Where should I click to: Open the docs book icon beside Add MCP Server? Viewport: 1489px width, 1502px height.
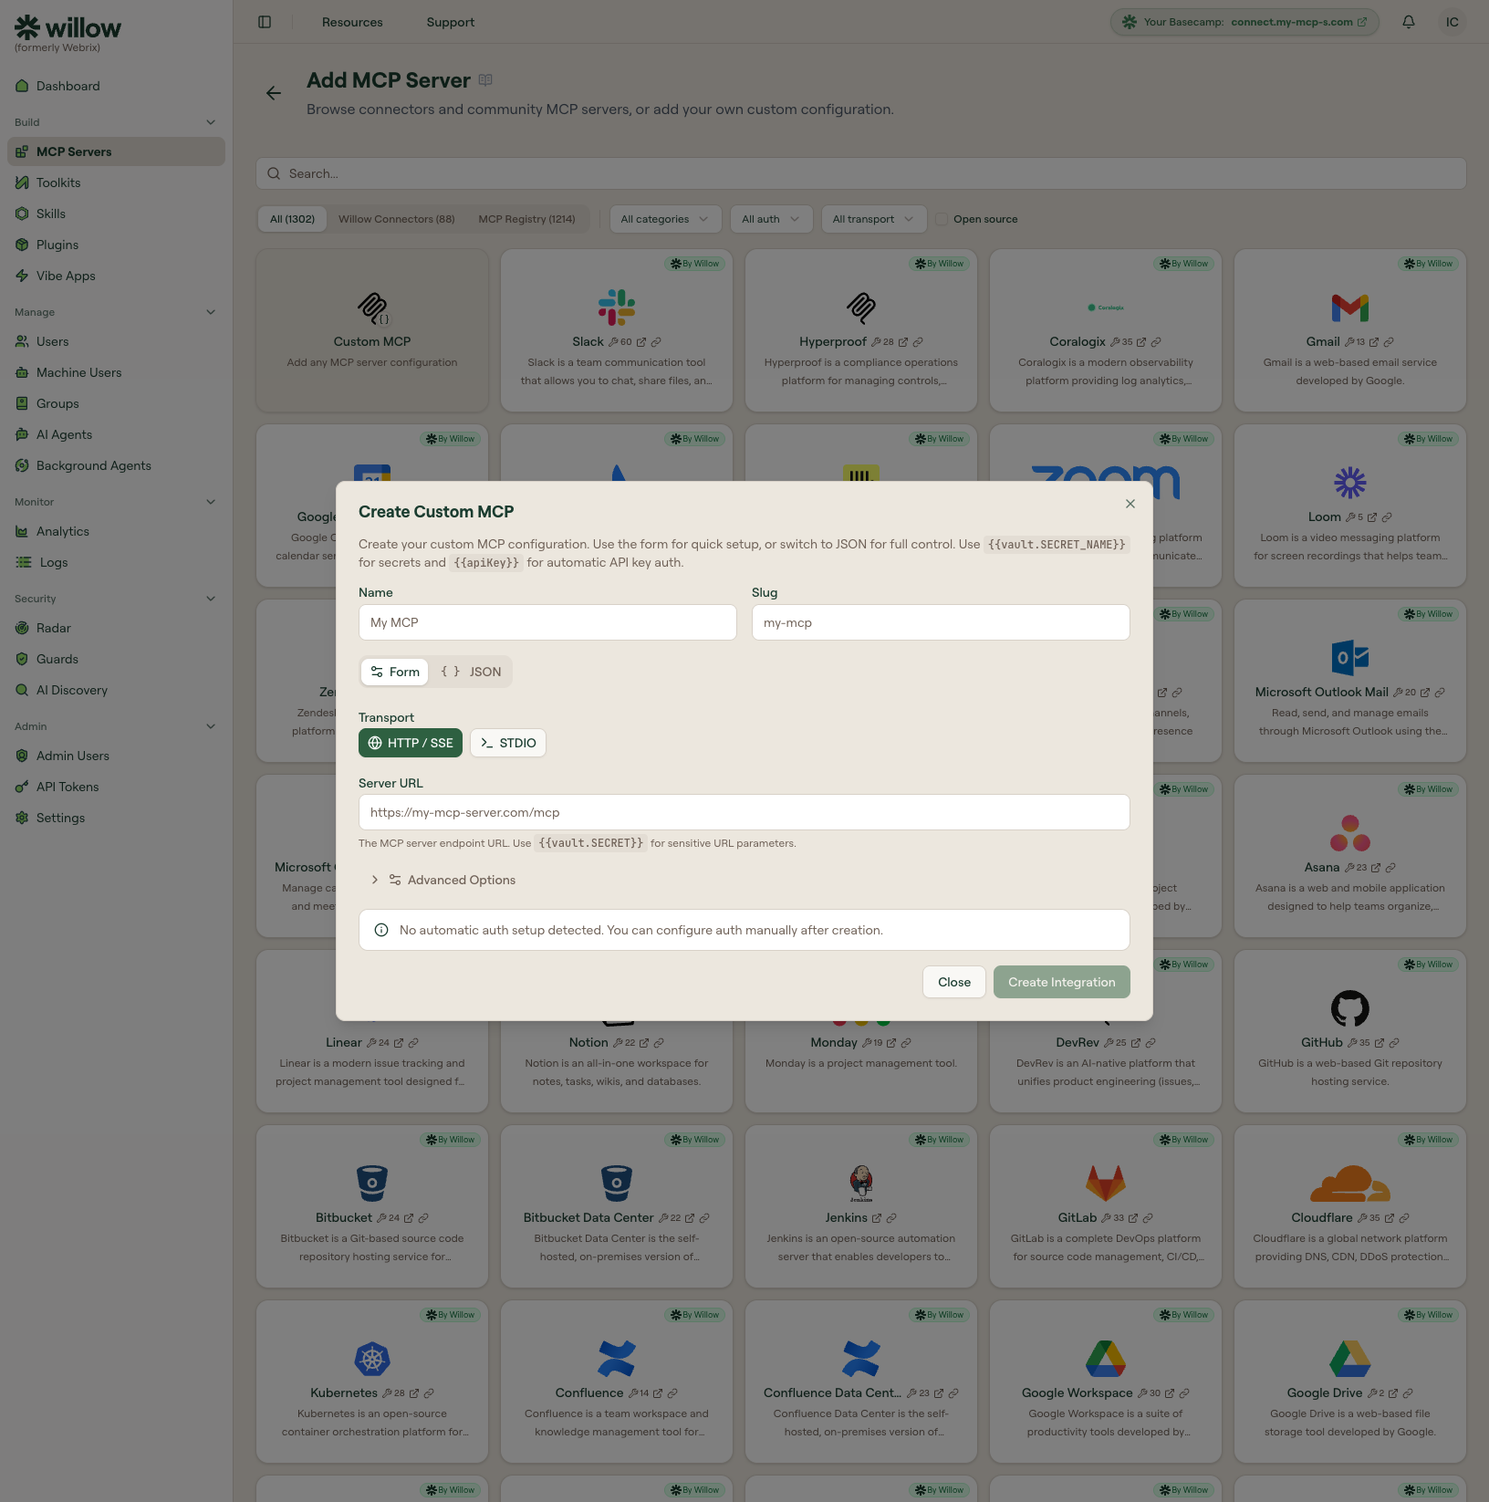485,80
